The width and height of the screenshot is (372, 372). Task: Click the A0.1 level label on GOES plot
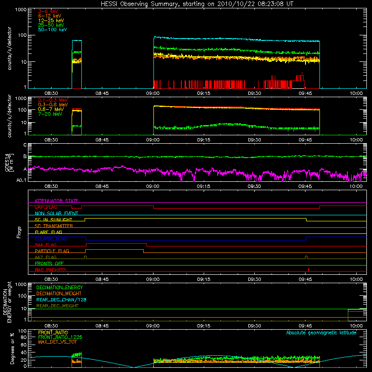21,180
